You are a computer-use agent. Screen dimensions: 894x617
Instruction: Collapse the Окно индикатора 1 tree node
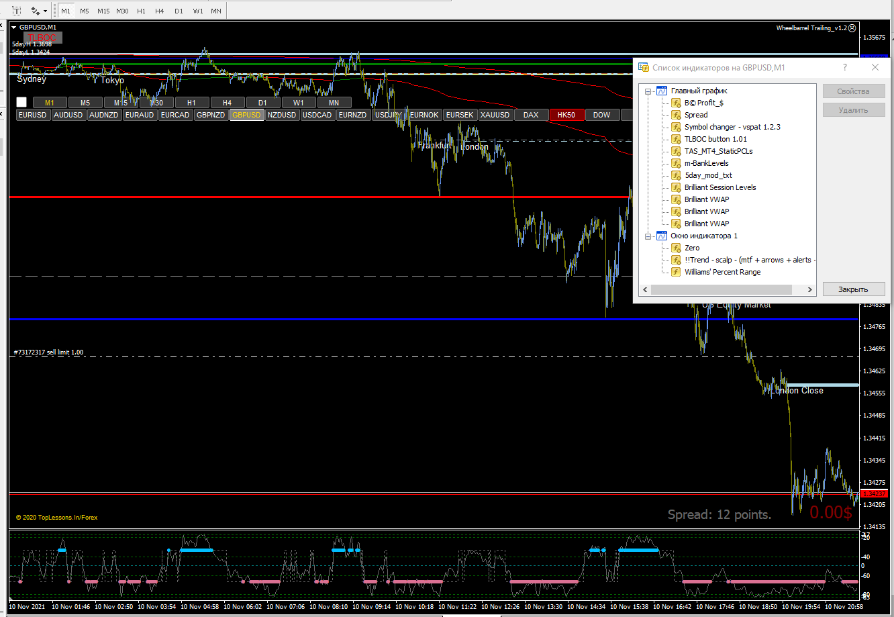pos(648,236)
